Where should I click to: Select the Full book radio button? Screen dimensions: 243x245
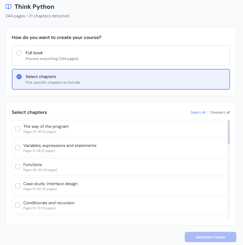19,53
